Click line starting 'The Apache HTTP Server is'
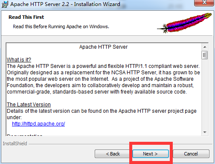215x164 pixels. (103, 66)
